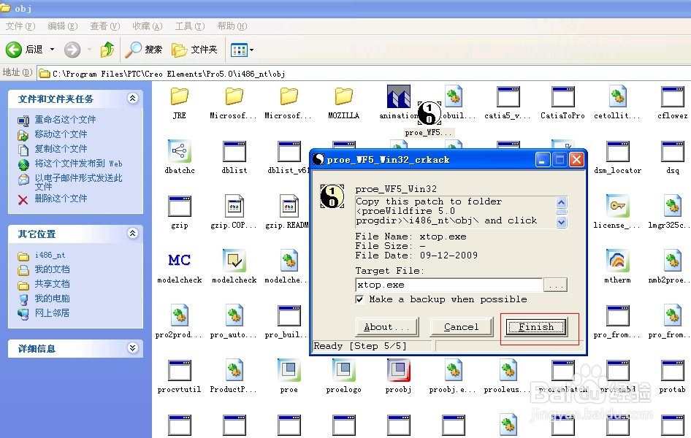The image size is (691, 438).
Task: Select the lmgr325c file icon
Action: 673,206
